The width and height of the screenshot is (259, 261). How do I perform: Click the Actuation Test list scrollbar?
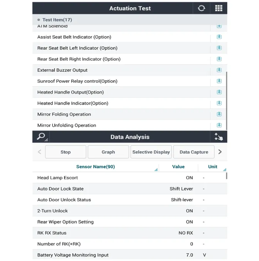tap(226, 100)
